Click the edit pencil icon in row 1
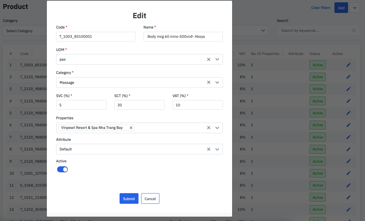 pos(348,65)
